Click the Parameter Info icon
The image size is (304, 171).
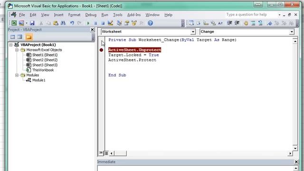213,23
